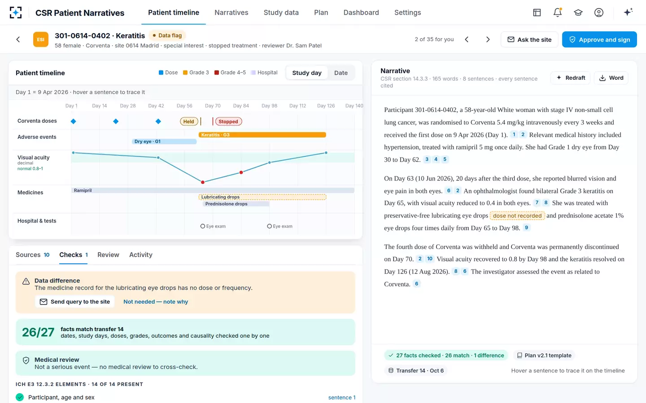This screenshot has height=403, width=646.
Task: Click the Redraft button
Action: 571,78
